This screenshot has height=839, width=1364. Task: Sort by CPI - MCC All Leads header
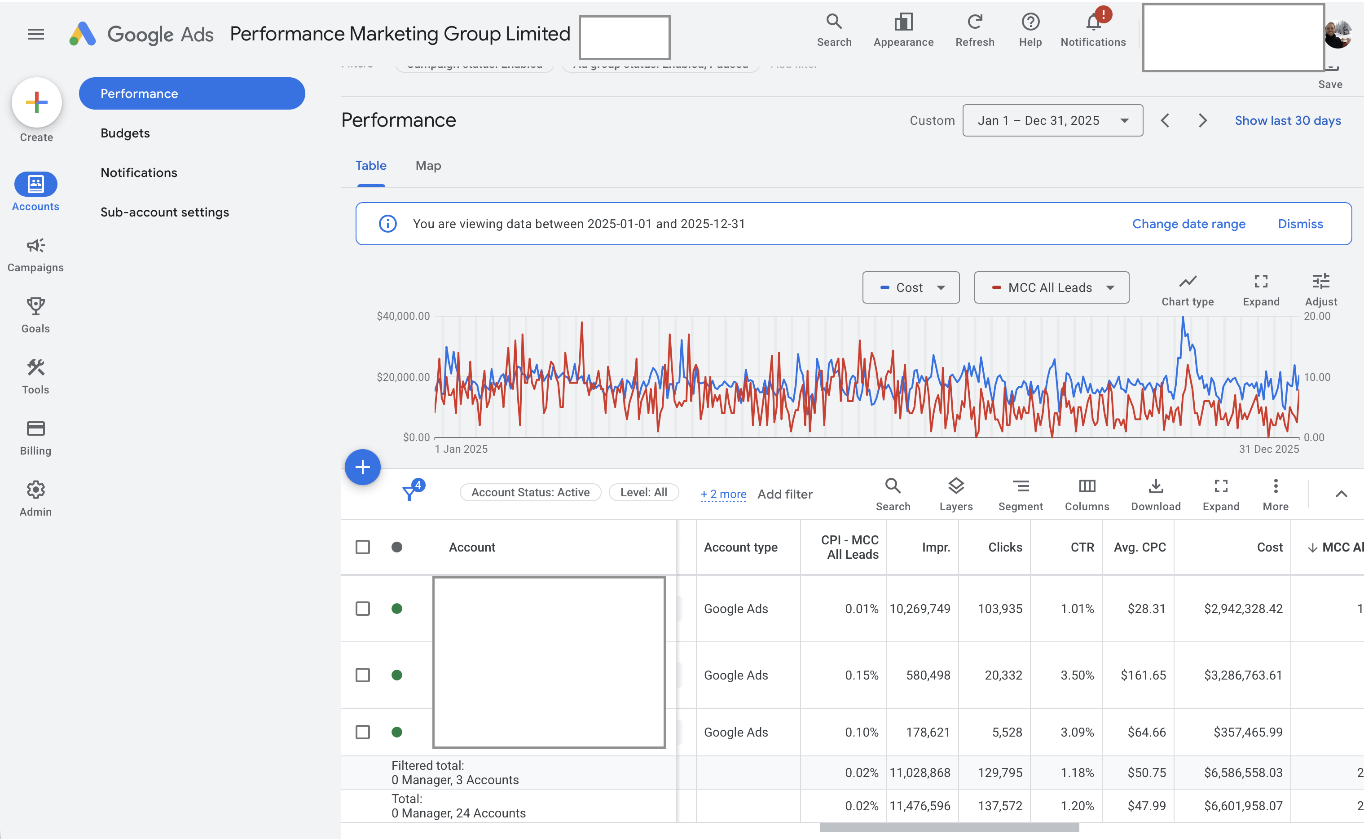(849, 547)
